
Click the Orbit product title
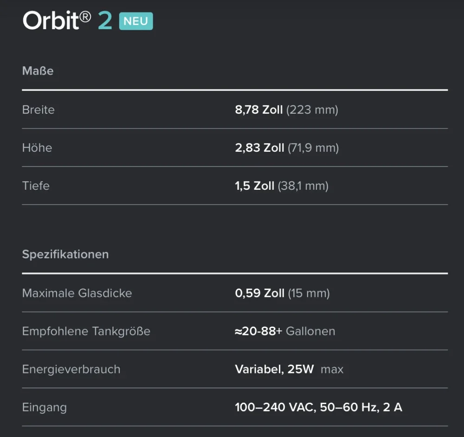click(50, 21)
